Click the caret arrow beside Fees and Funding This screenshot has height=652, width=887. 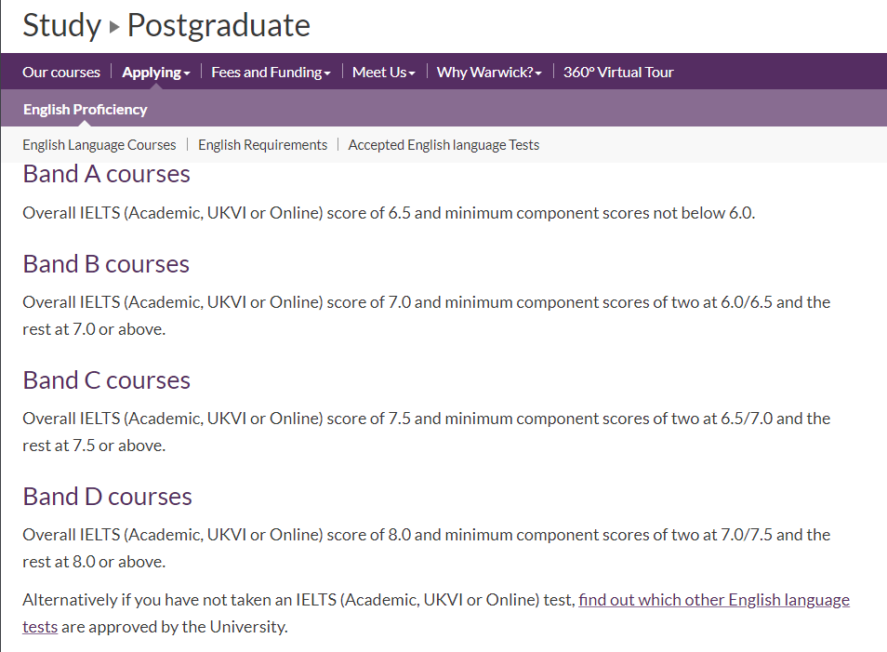coord(327,73)
